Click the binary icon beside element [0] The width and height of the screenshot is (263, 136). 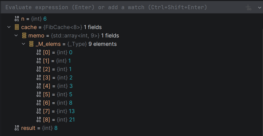[39, 52]
